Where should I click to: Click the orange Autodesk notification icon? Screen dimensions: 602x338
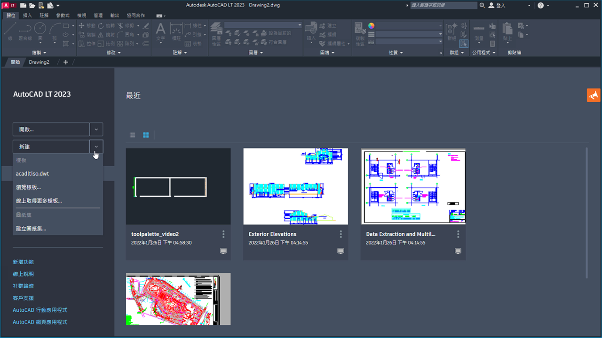point(594,95)
